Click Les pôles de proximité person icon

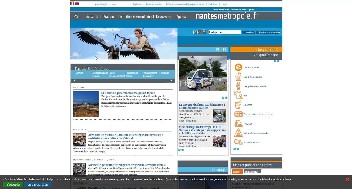238,86
